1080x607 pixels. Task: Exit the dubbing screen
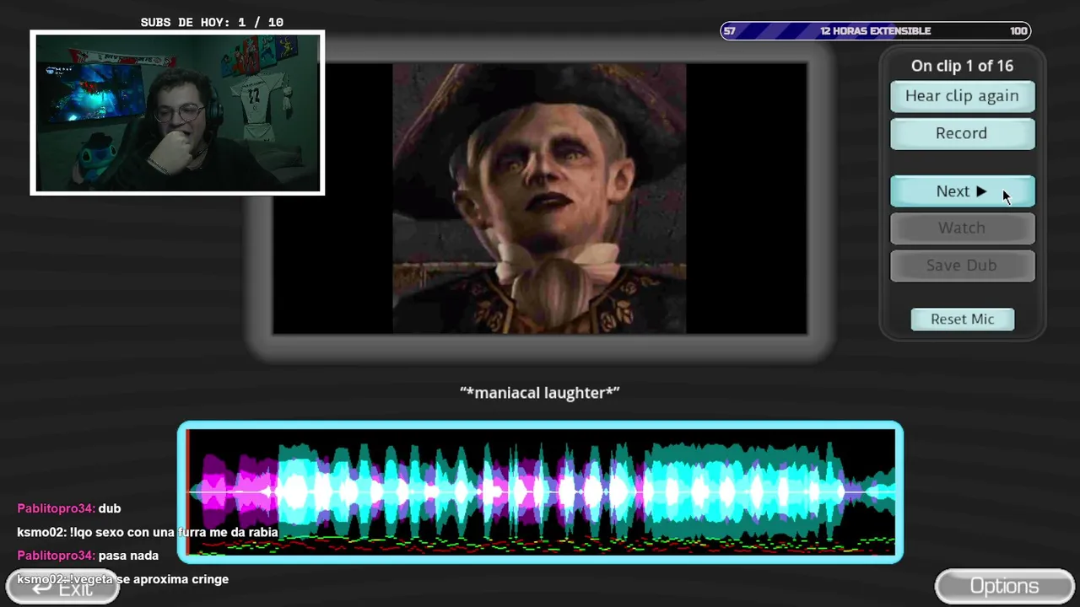[62, 588]
